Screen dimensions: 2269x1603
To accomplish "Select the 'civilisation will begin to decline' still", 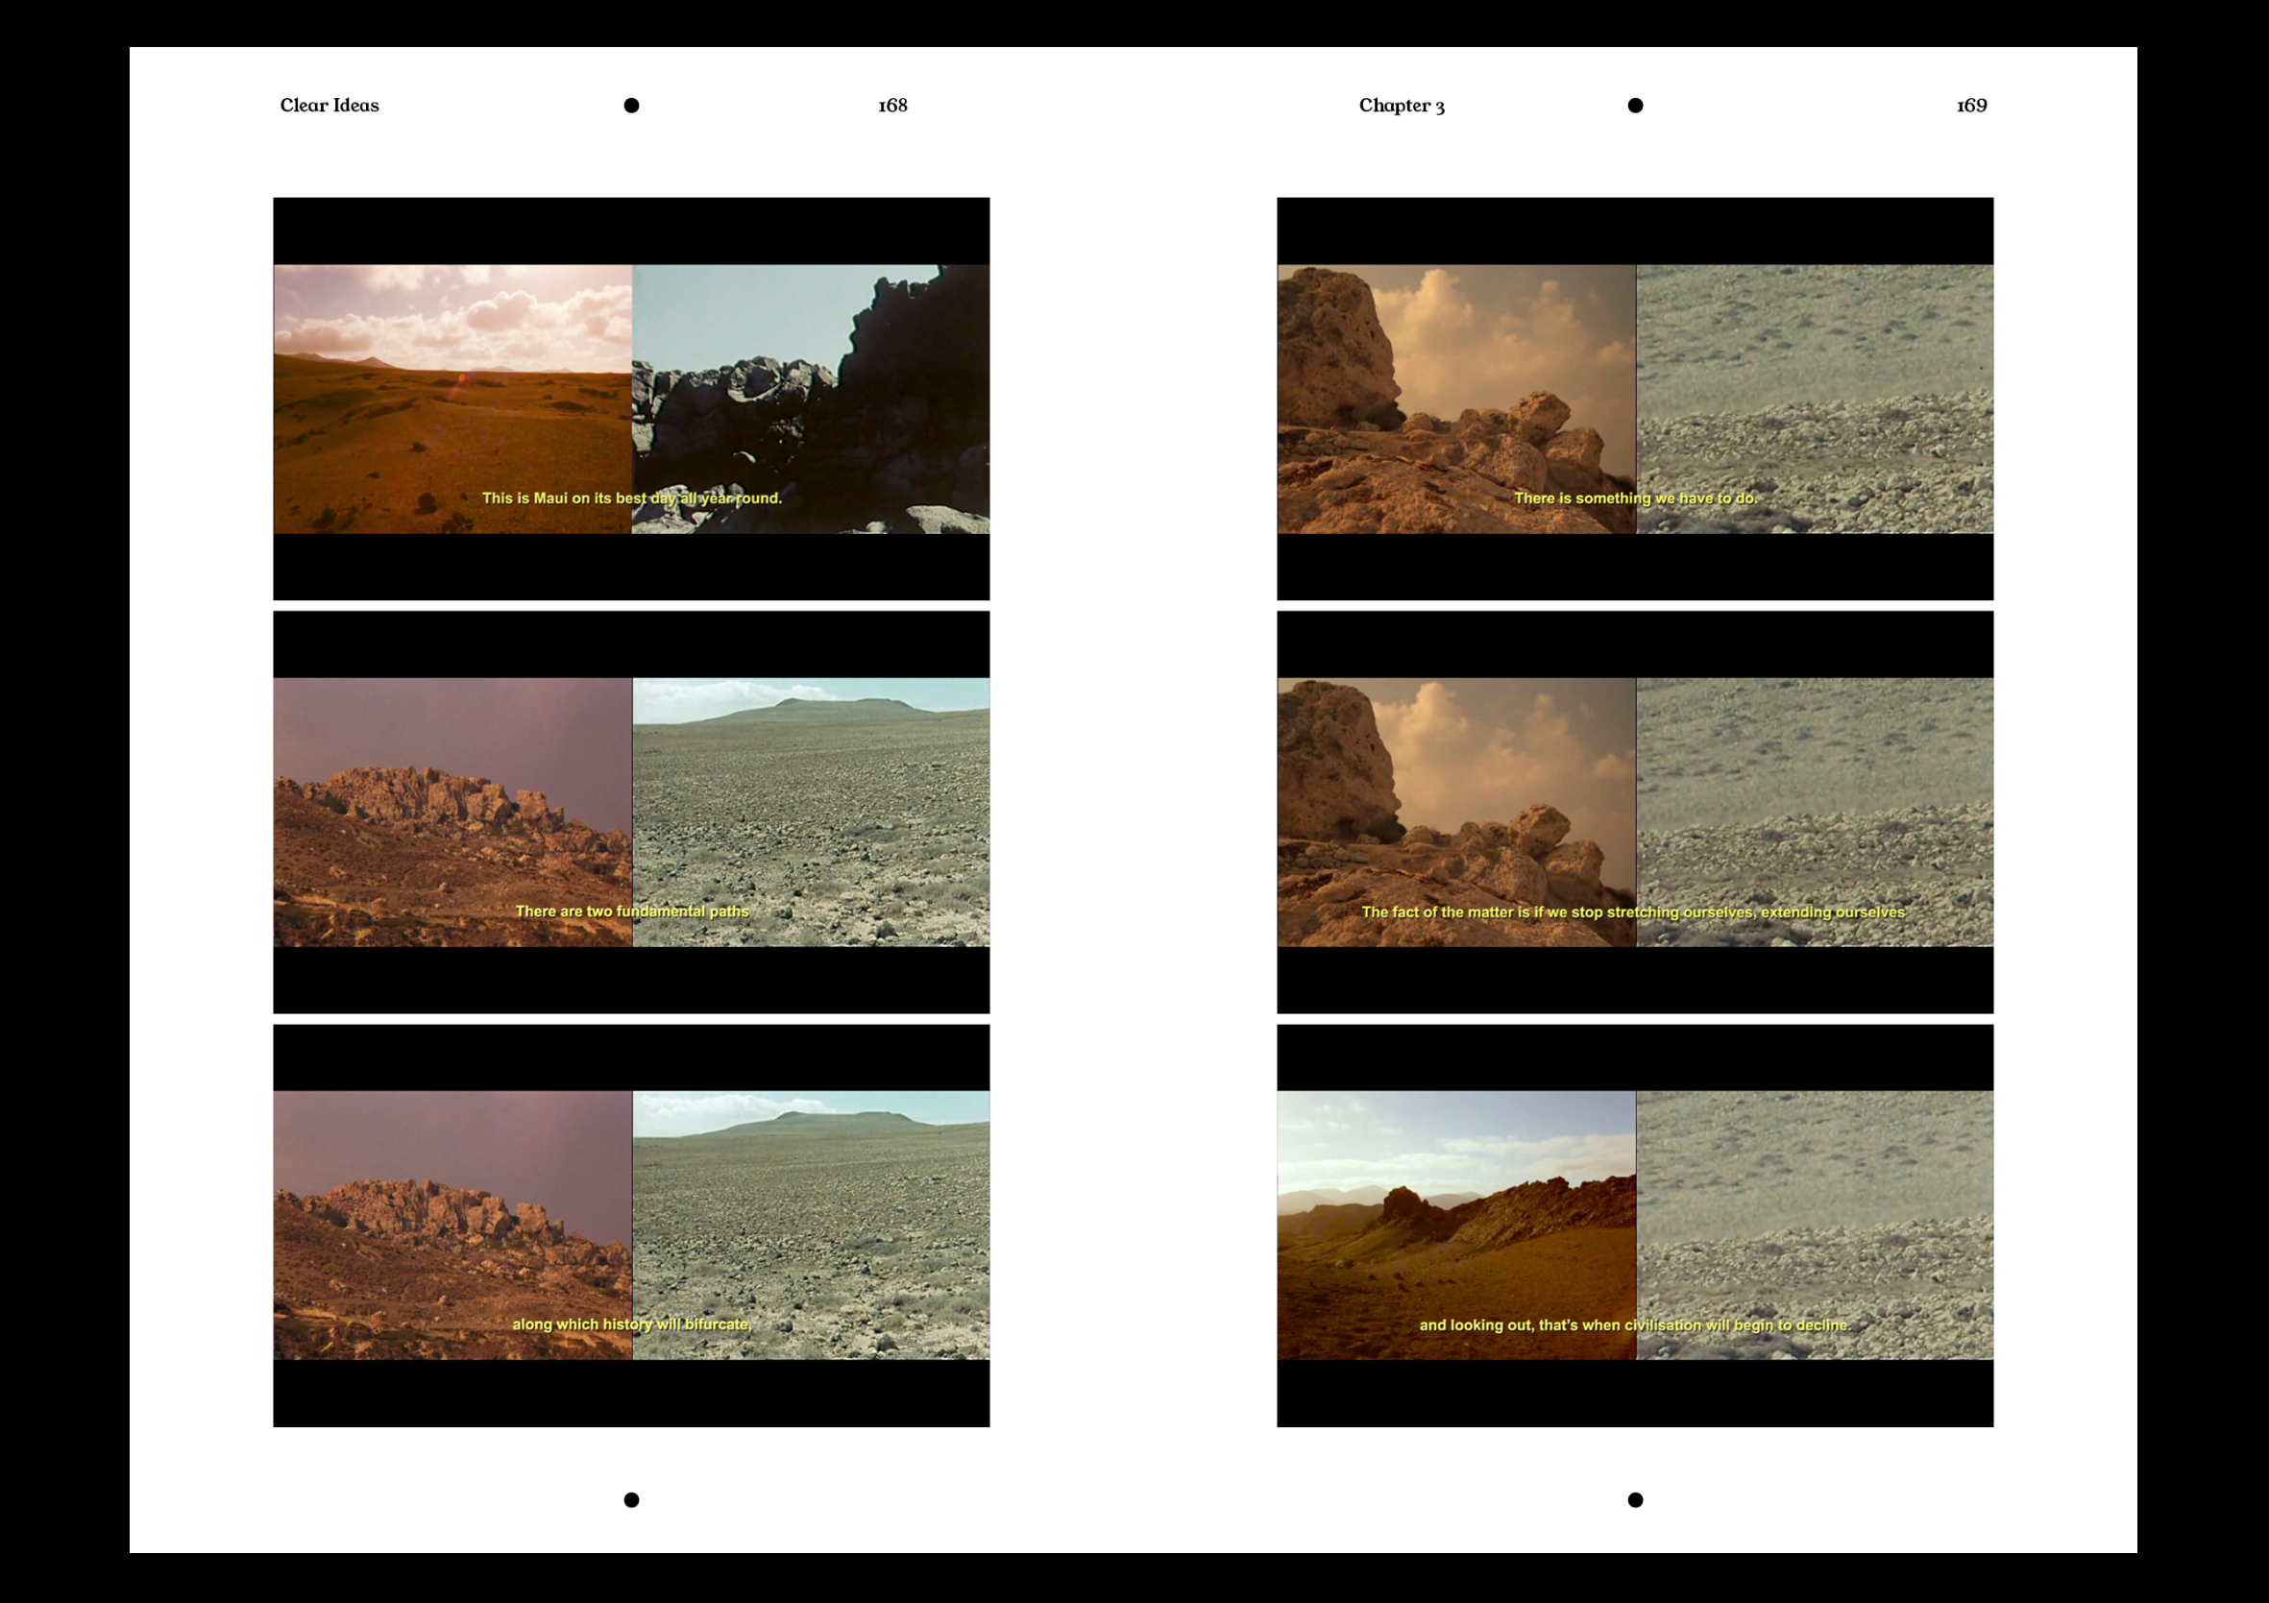I will click(1635, 1225).
